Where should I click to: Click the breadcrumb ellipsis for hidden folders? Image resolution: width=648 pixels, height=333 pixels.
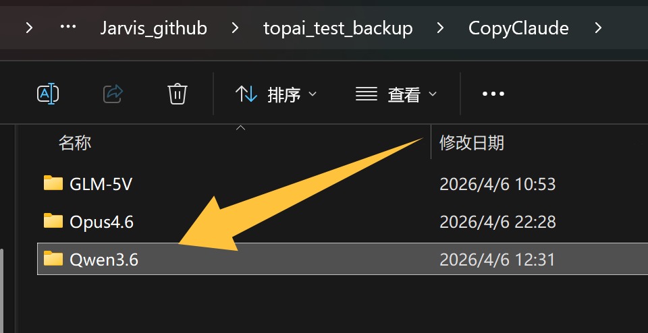68,28
